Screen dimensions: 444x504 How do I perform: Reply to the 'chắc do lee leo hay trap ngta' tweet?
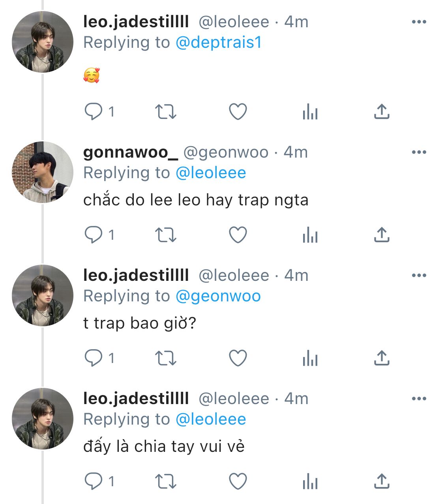click(x=94, y=235)
